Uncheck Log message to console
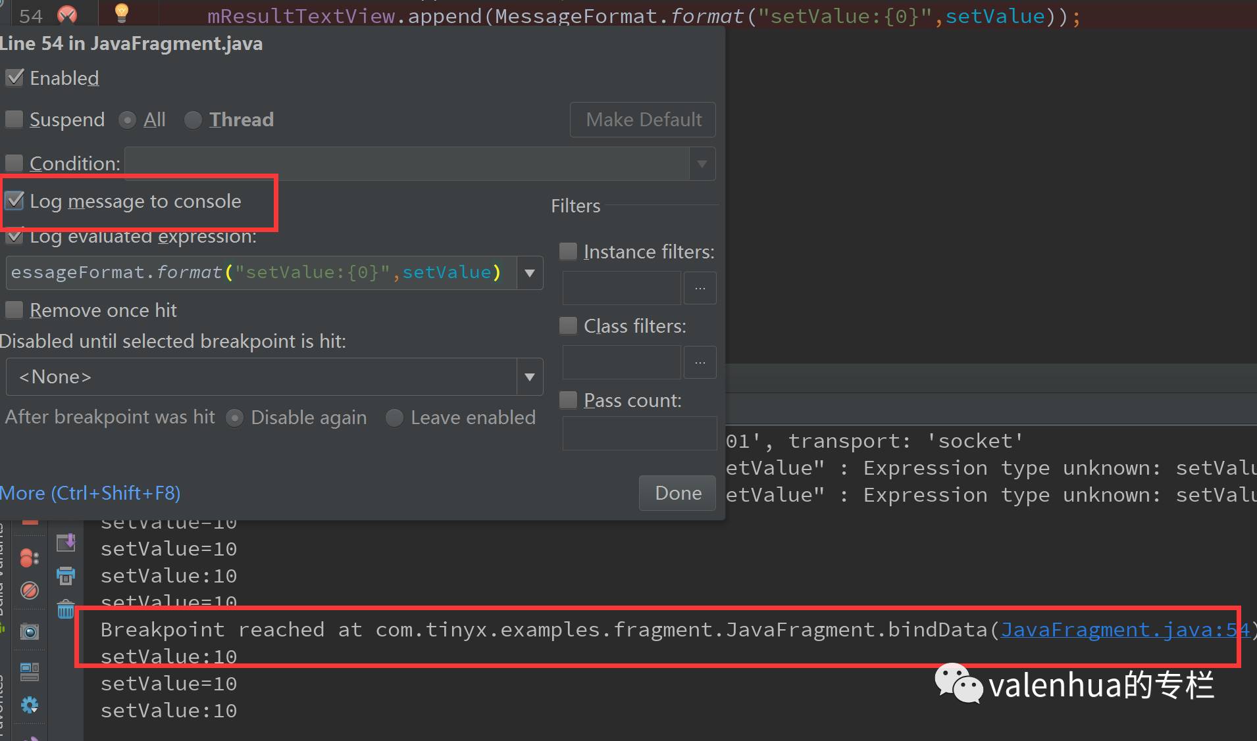The image size is (1257, 741). [14, 201]
